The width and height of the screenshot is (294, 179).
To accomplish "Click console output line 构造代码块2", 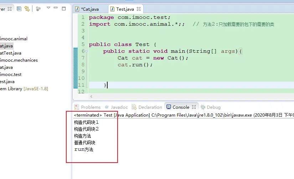I will [86, 129].
